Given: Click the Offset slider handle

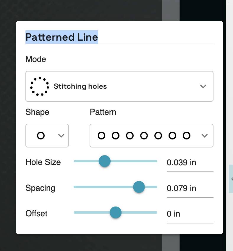Looking at the screenshot, I should pos(115,212).
